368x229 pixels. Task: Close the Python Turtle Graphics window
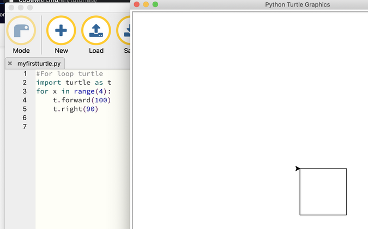137,4
